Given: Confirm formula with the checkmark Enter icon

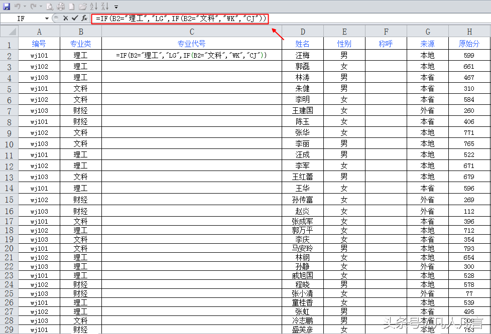Looking at the screenshot, I should (x=74, y=18).
